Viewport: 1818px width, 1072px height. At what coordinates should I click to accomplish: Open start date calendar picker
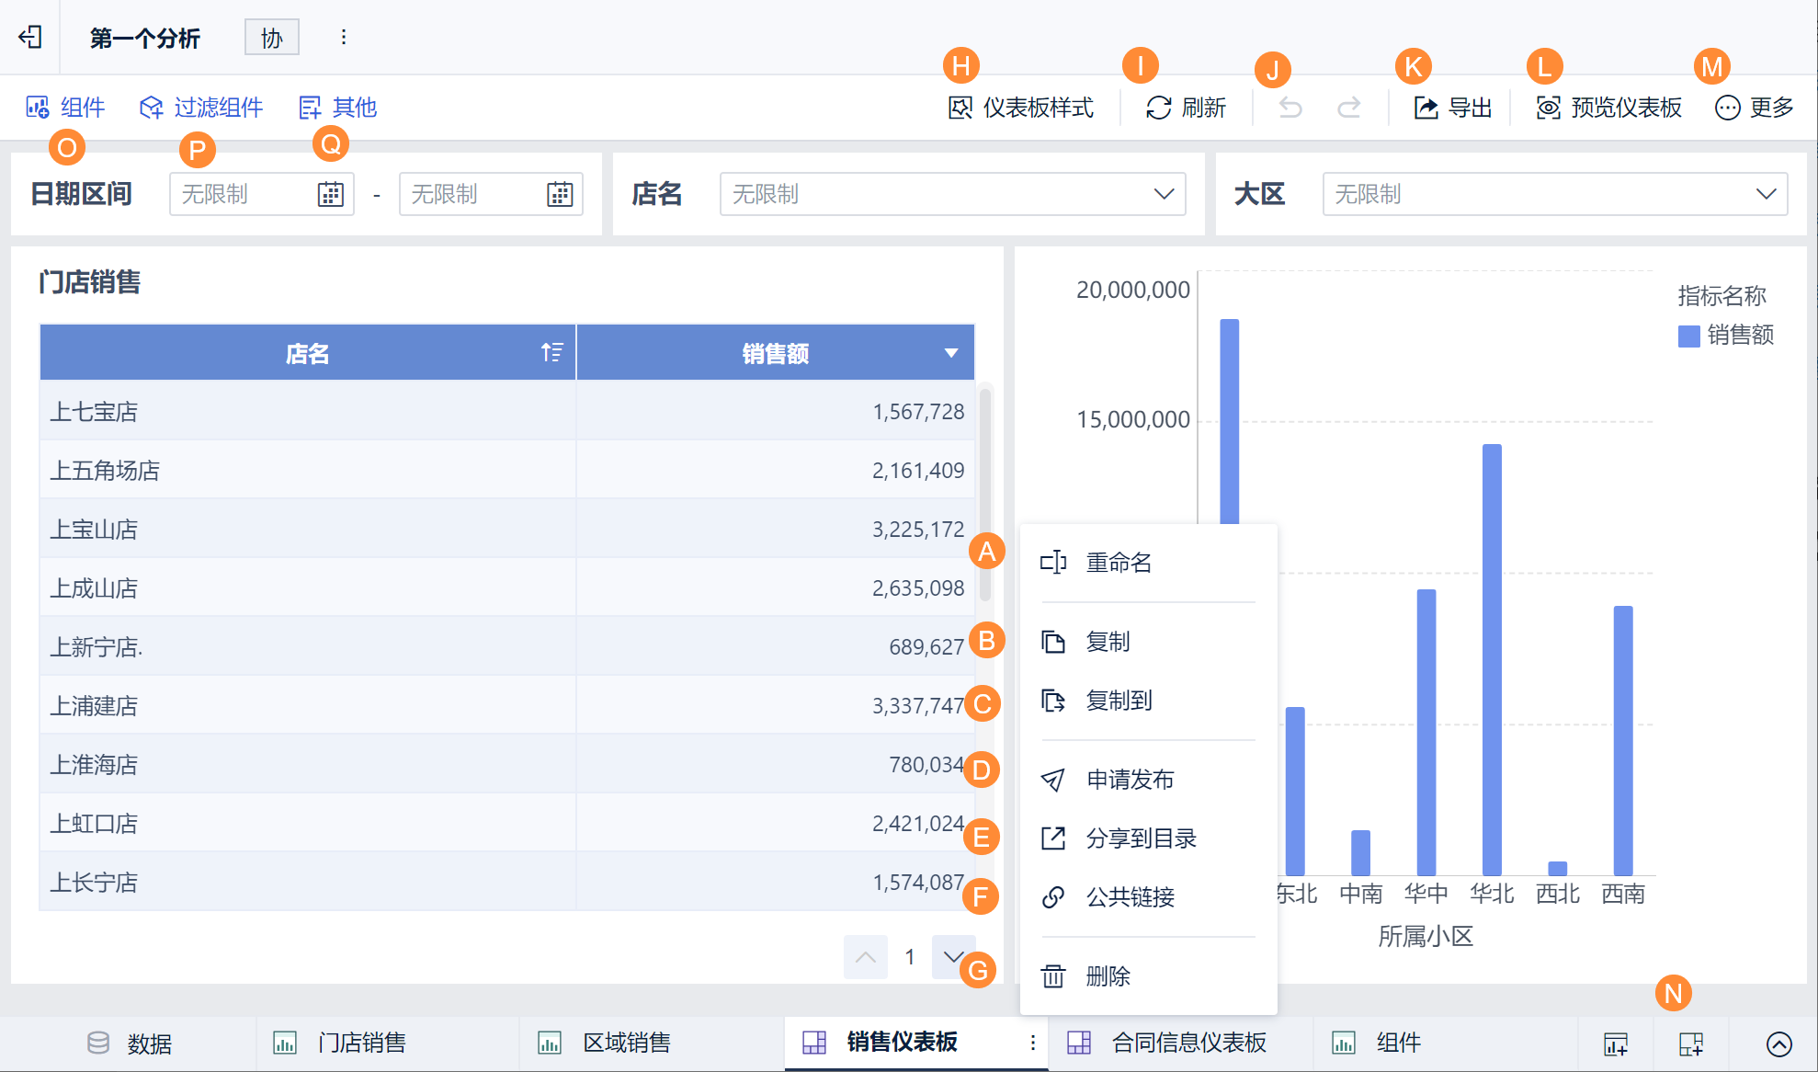point(330,194)
